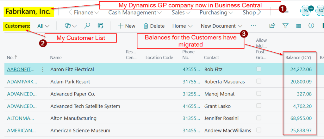Sort by the Balance (LCY) column header

[298, 58]
